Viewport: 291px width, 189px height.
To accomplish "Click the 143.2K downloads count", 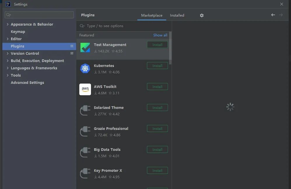I will pos(102,51).
